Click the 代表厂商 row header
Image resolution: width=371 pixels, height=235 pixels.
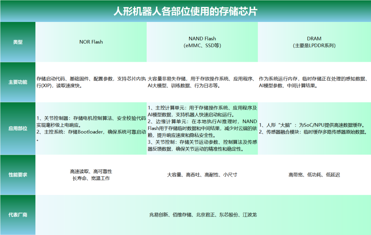[x=18, y=215]
